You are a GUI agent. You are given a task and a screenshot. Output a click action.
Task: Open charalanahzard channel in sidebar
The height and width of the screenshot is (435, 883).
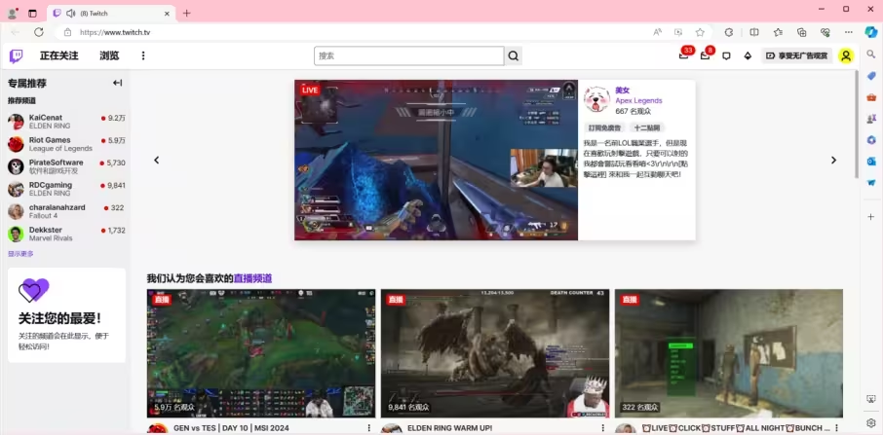tap(66, 211)
